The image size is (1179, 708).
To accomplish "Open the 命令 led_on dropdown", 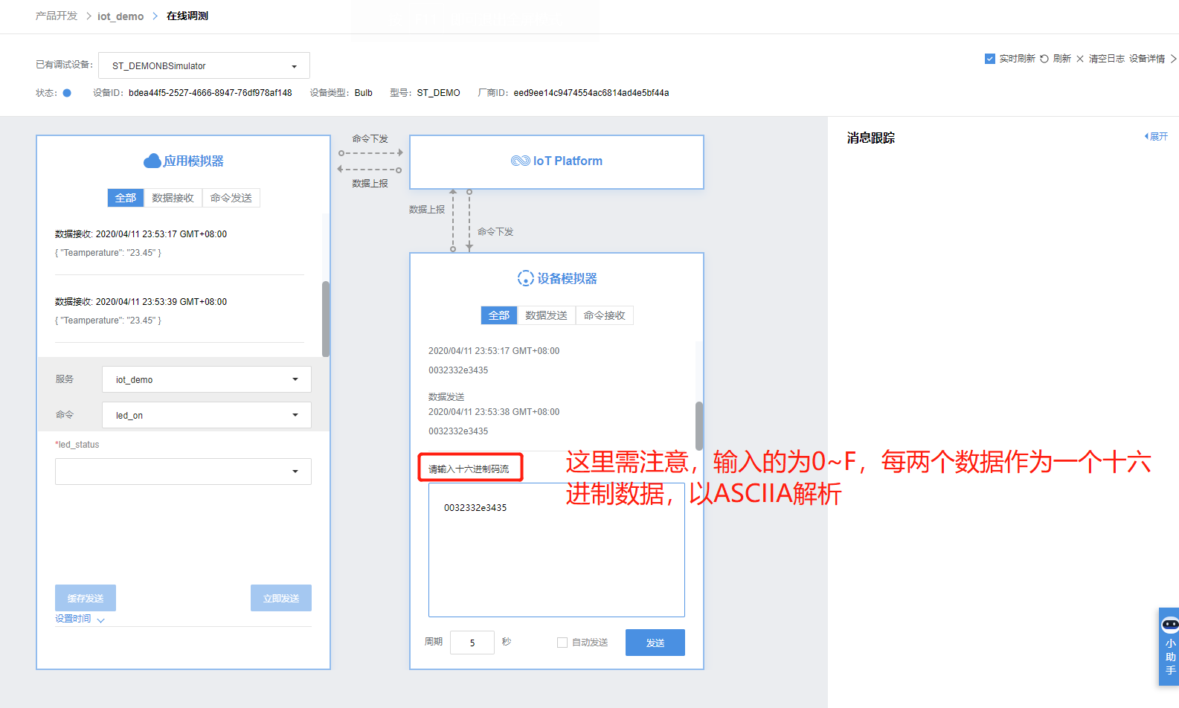I will pos(207,415).
